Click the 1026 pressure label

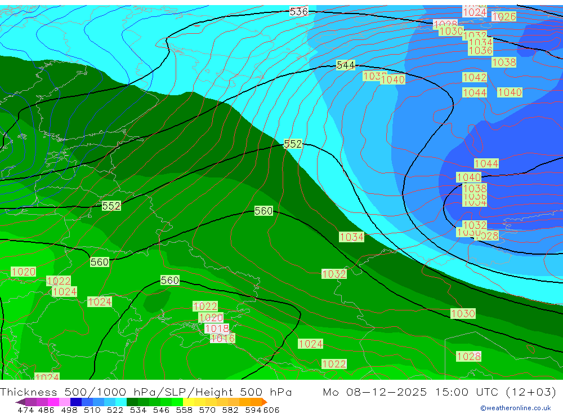(504, 16)
